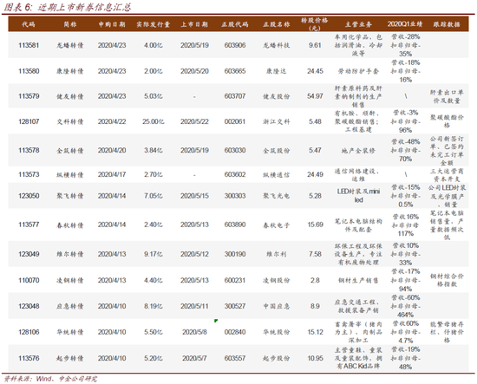
Task: Click the source note 资料来源 Wind
Action: pyautogui.click(x=50, y=379)
